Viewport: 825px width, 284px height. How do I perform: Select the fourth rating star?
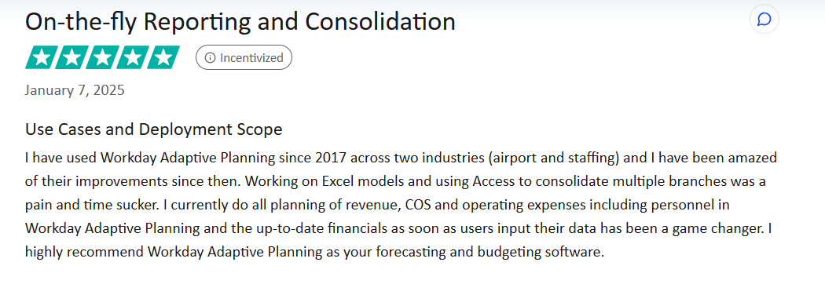pos(133,57)
